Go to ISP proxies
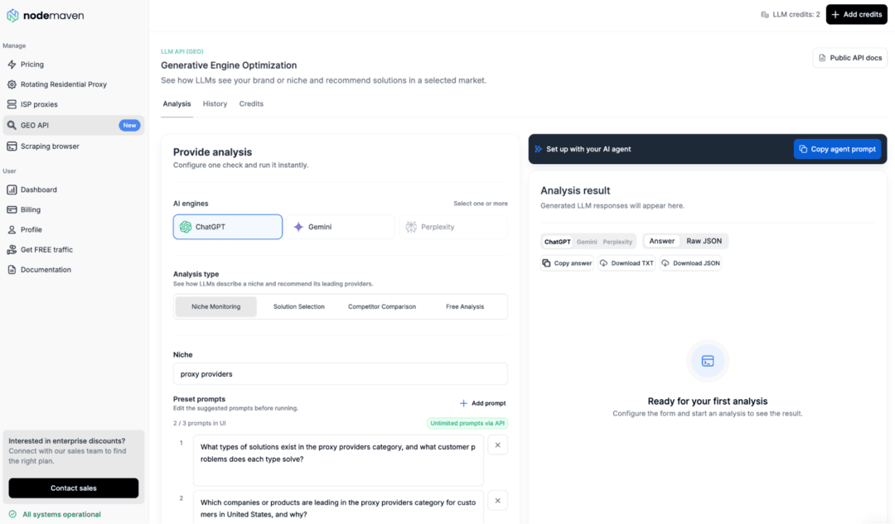 (74, 104)
